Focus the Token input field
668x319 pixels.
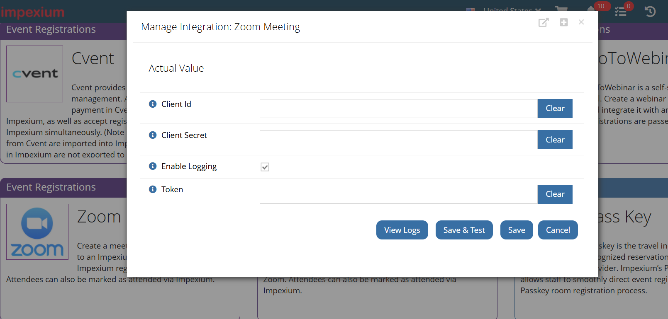[399, 194]
